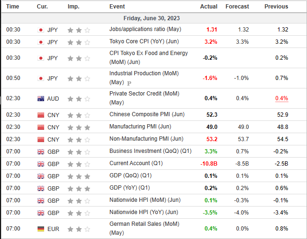Click UK flag in Business Investment row
The image size is (307, 239).
click(x=40, y=151)
